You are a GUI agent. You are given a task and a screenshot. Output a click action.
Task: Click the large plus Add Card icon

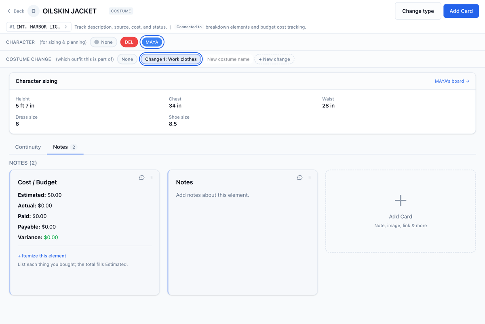pos(401,201)
